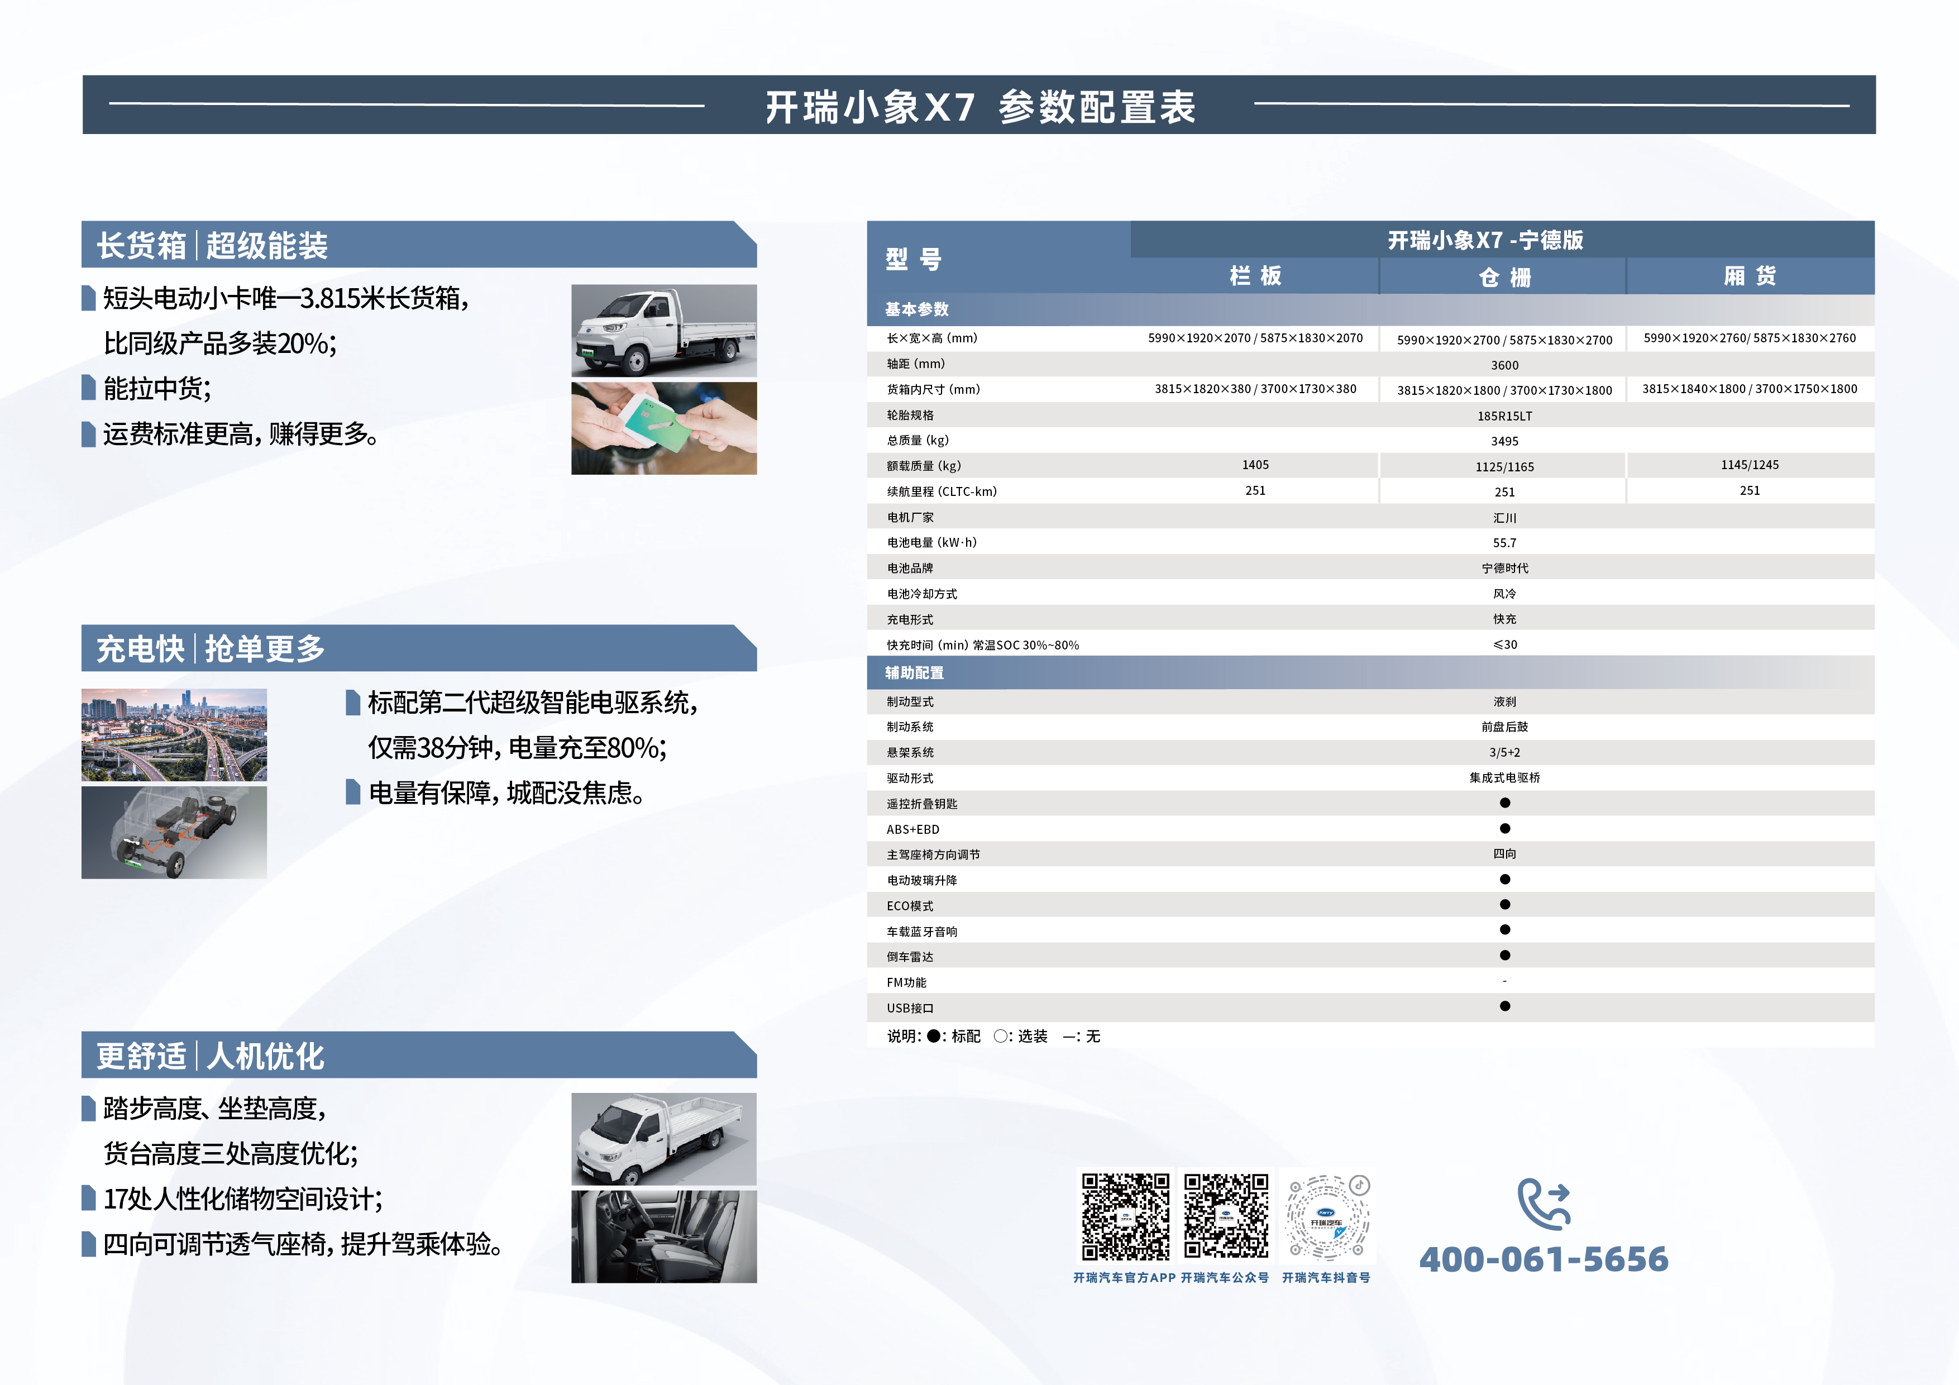This screenshot has height=1385, width=1959.
Task: Click the text 仅需38分钟，电量充至80%
Action: [x=517, y=748]
